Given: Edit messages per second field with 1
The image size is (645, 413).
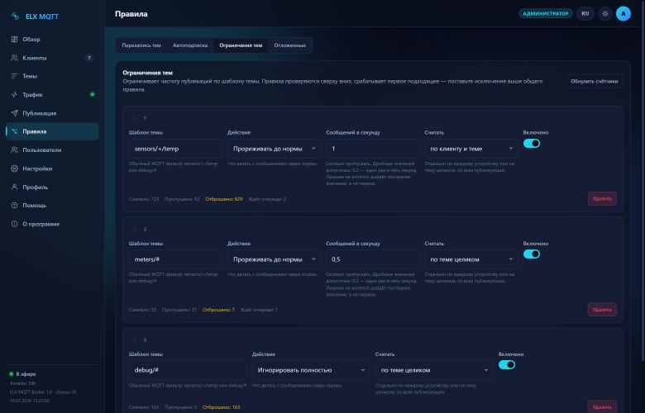Looking at the screenshot, I should tap(372, 149).
